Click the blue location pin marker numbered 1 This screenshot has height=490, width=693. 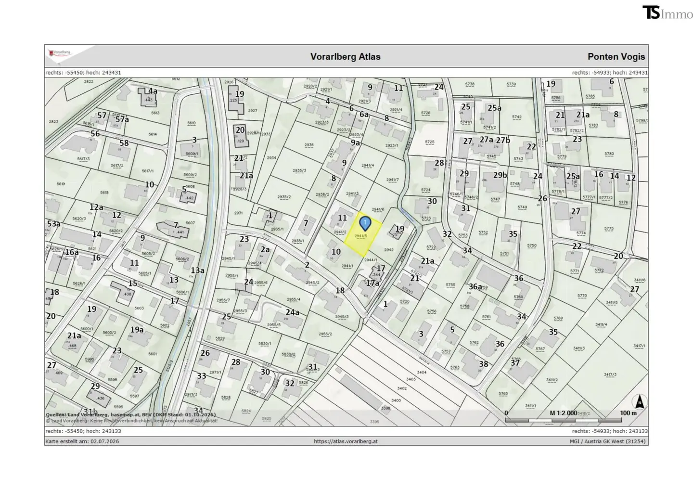(x=365, y=224)
